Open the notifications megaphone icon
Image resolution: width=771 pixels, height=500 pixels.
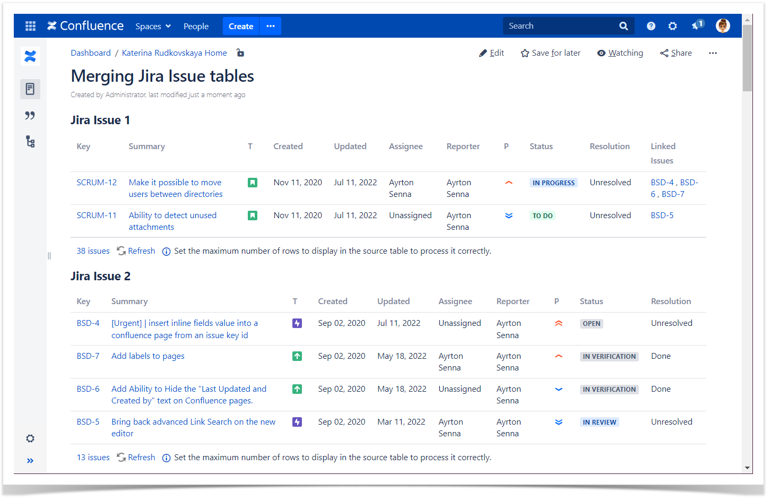[x=697, y=25]
